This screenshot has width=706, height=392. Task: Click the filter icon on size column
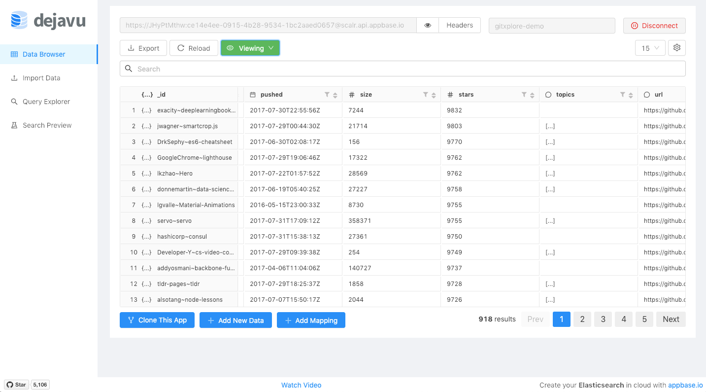[426, 95]
